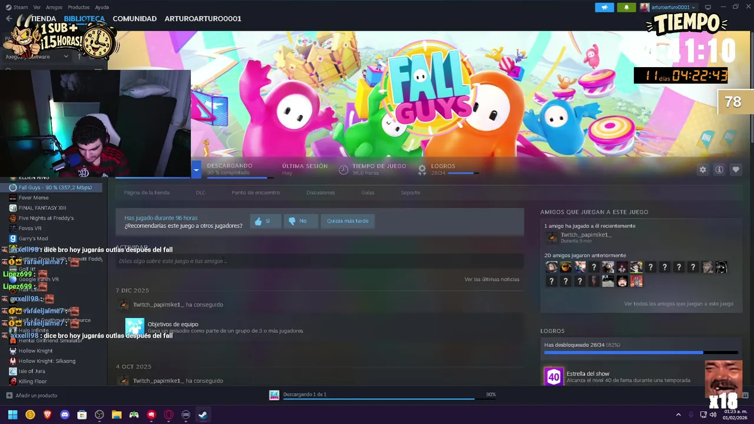Click the achievements progress bar 28/34
The image size is (754, 424).
pyautogui.click(x=641, y=353)
